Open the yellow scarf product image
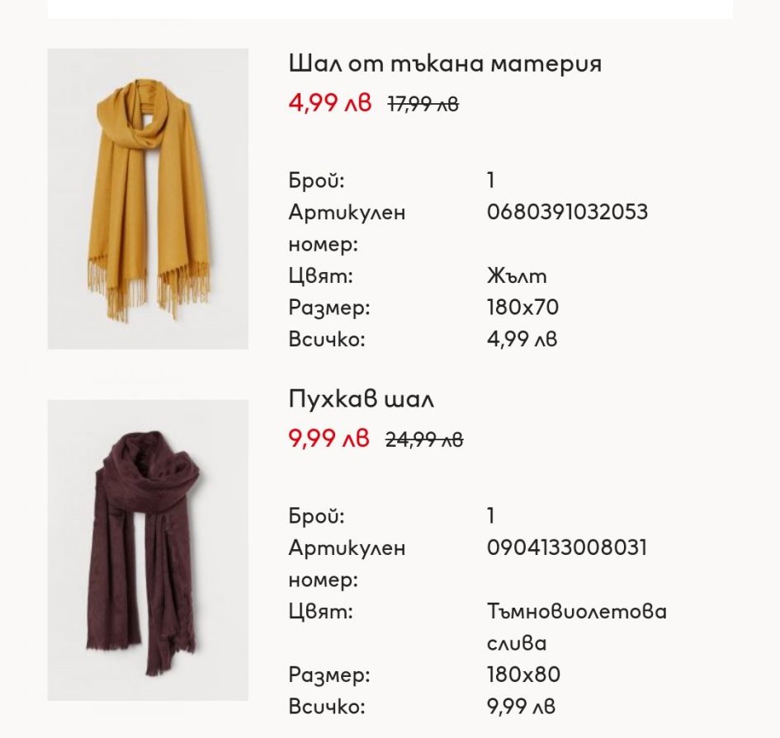 pos(148,198)
